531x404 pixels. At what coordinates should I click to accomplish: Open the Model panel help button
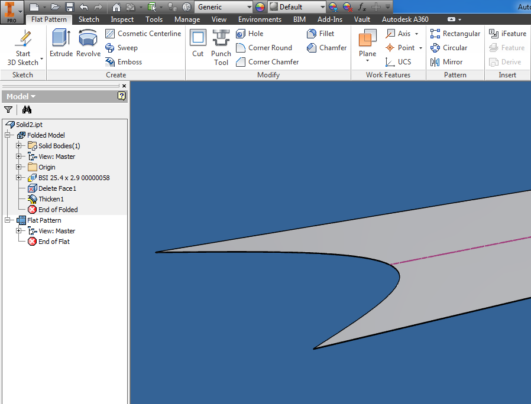coord(122,96)
